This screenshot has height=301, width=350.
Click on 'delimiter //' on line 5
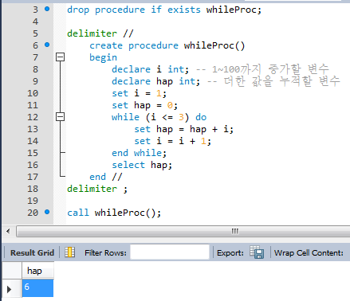click(100, 33)
